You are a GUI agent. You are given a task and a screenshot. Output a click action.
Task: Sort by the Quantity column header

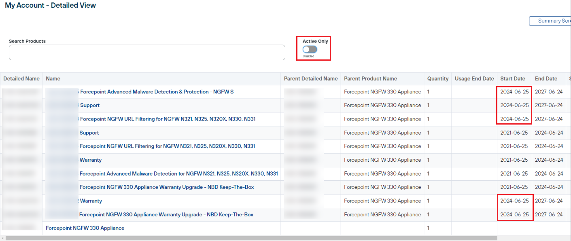(438, 79)
